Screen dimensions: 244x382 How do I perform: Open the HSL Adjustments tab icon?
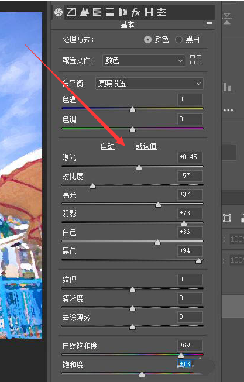(x=97, y=12)
